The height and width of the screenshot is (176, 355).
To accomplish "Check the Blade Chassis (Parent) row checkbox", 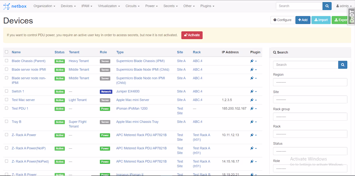I will pos(6,61).
